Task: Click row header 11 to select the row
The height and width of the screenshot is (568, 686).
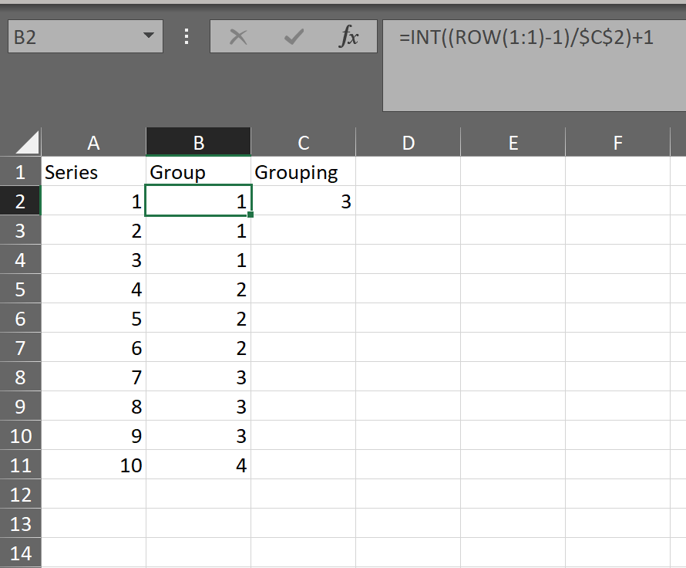Action: [x=21, y=465]
